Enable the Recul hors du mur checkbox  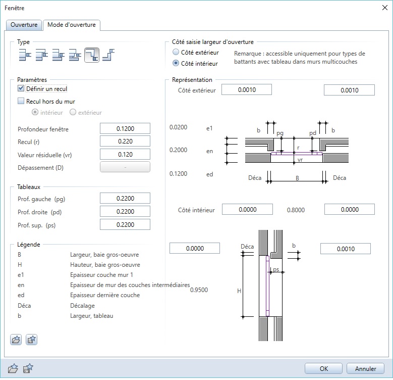click(21, 101)
